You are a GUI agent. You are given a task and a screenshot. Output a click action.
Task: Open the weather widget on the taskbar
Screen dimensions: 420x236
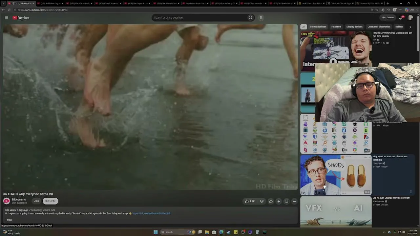point(11,232)
